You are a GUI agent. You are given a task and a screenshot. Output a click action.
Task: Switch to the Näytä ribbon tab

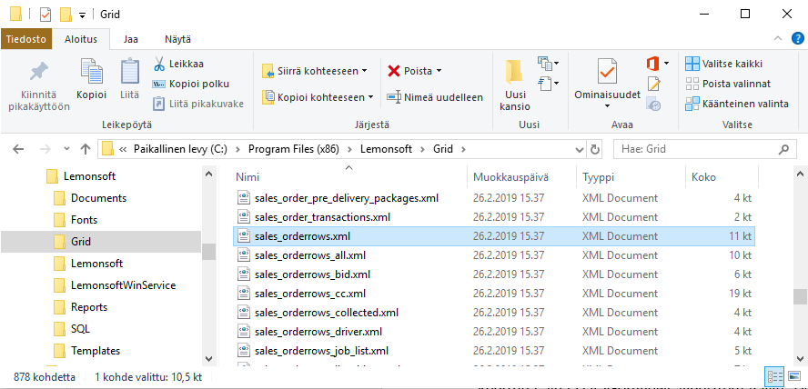(x=177, y=39)
